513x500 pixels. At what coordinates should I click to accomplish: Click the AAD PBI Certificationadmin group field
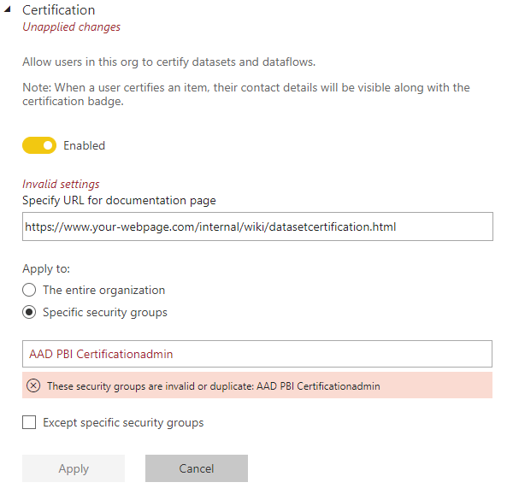[x=257, y=354]
